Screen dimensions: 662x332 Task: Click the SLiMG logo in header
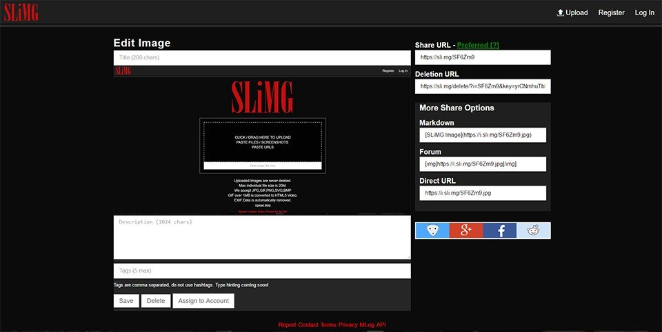(x=21, y=12)
